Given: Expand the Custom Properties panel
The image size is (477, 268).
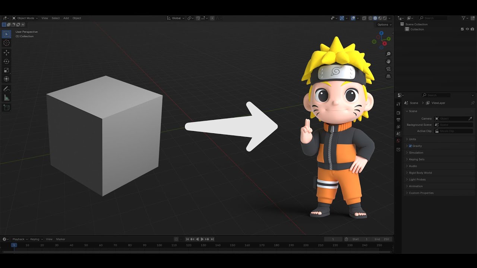Looking at the screenshot, I should 440,193.
